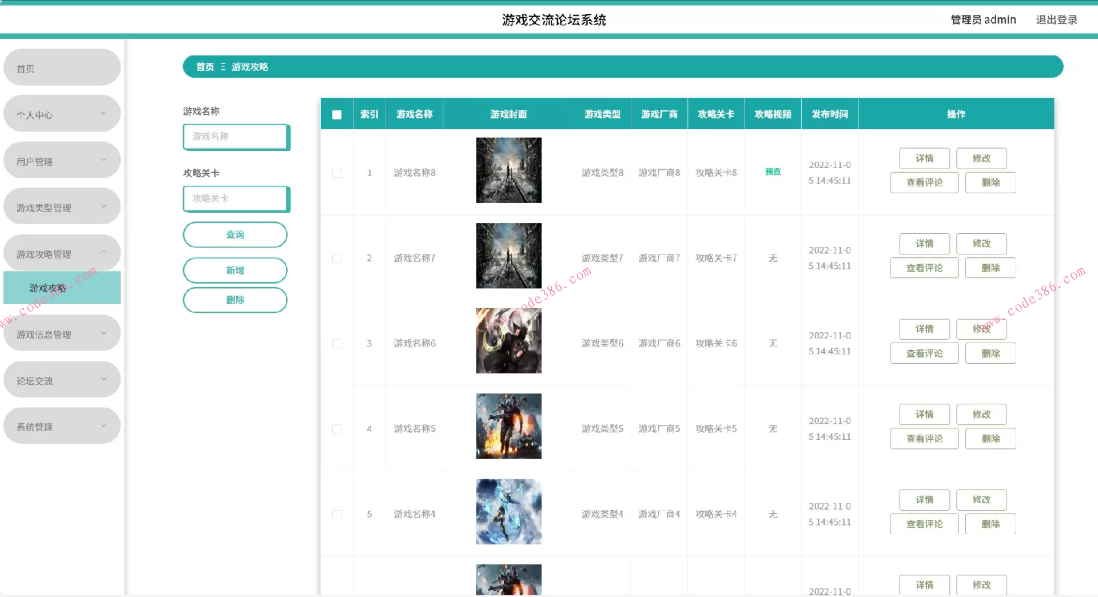Open the cover thumbnail of 游戏名称6

click(508, 341)
